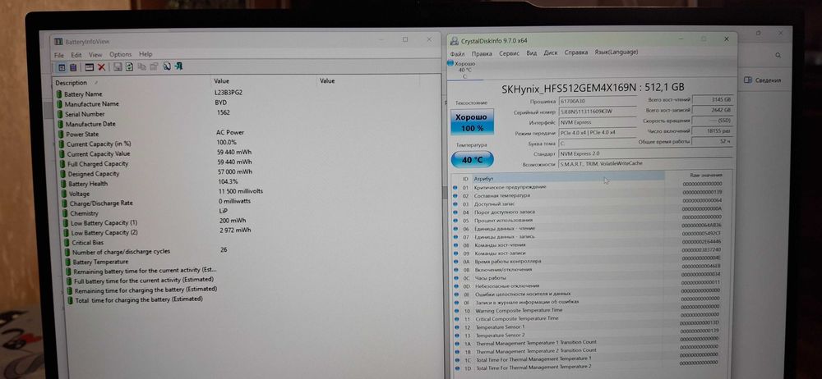Open the View menu in BatteryInfoView
The height and width of the screenshot is (379, 822).
[95, 54]
